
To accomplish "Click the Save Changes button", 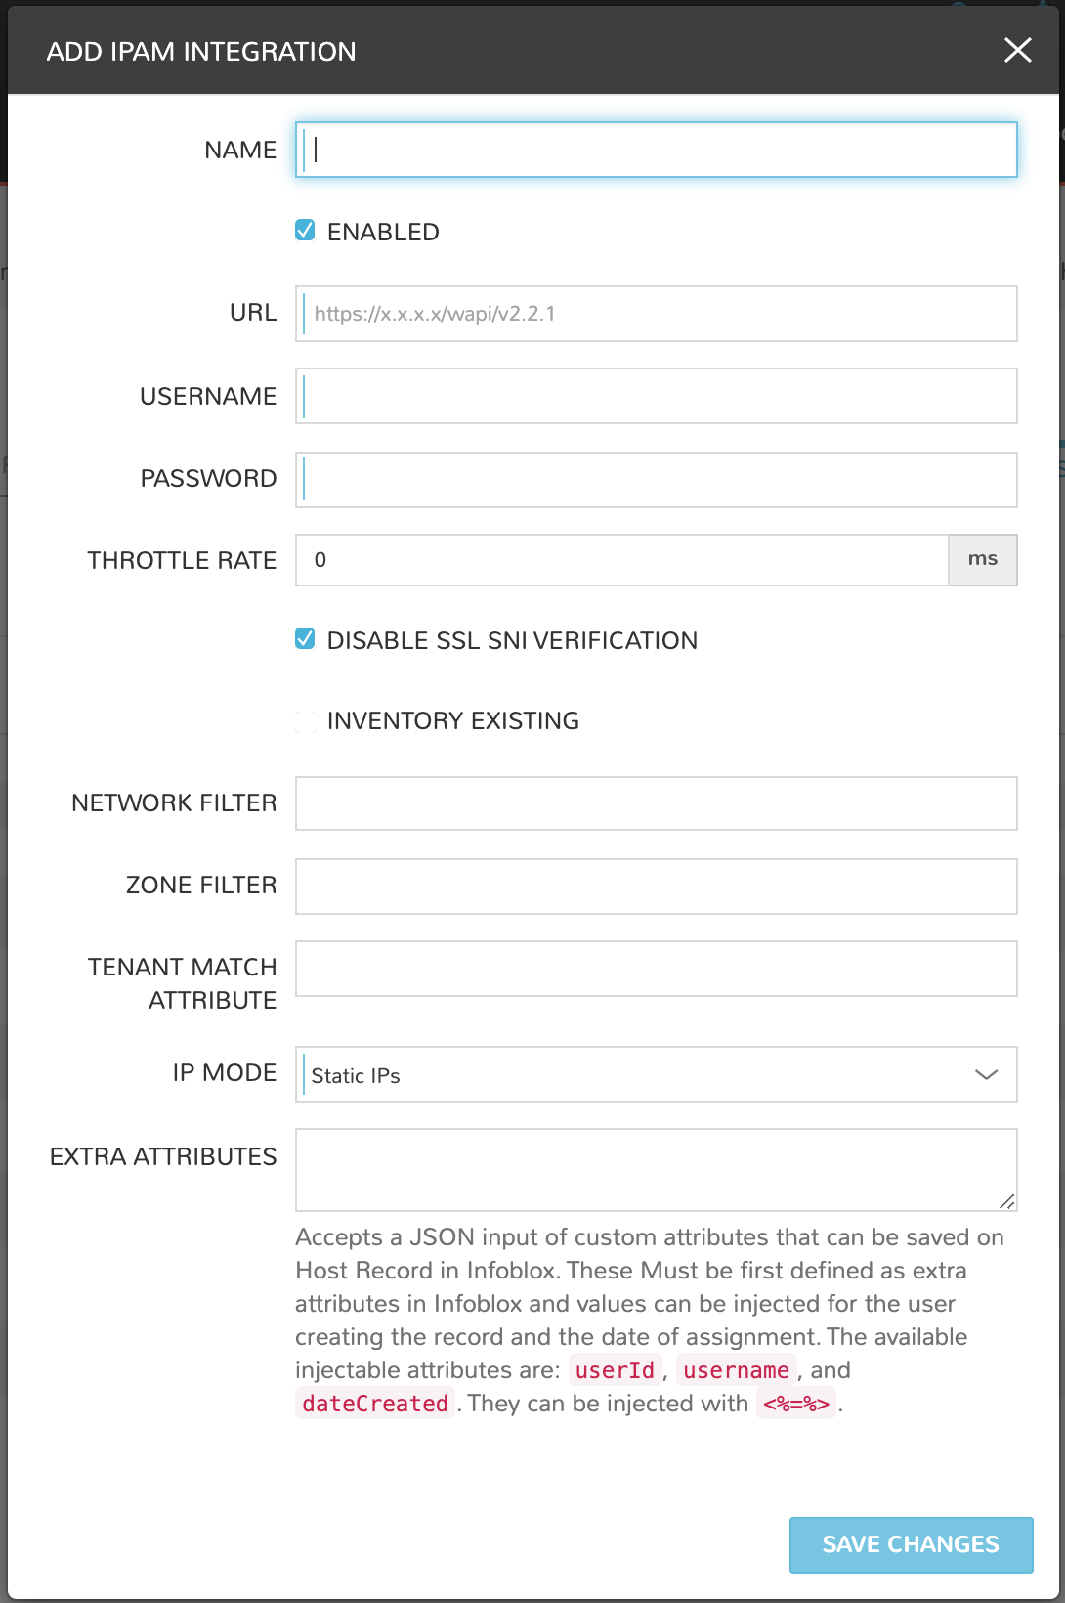I will tap(910, 1544).
